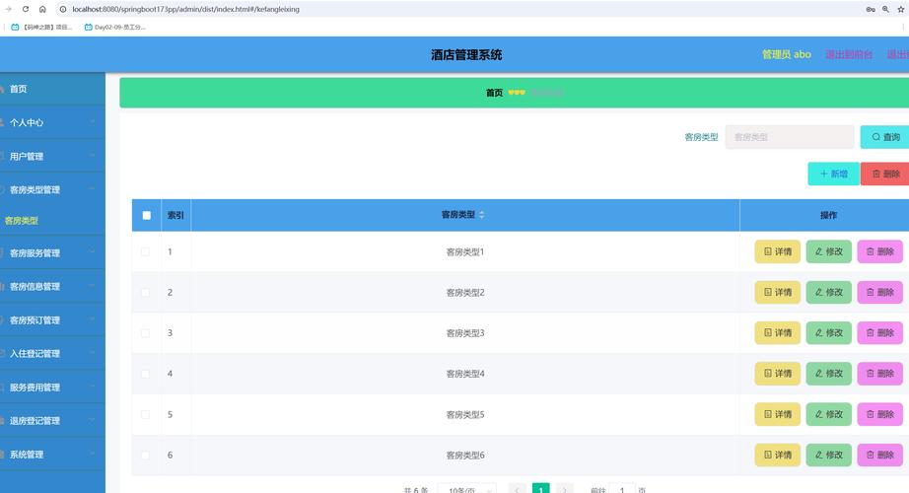Image resolution: width=909 pixels, height=493 pixels.
Task: Click the 客房类型 search input field
Action: pos(789,137)
